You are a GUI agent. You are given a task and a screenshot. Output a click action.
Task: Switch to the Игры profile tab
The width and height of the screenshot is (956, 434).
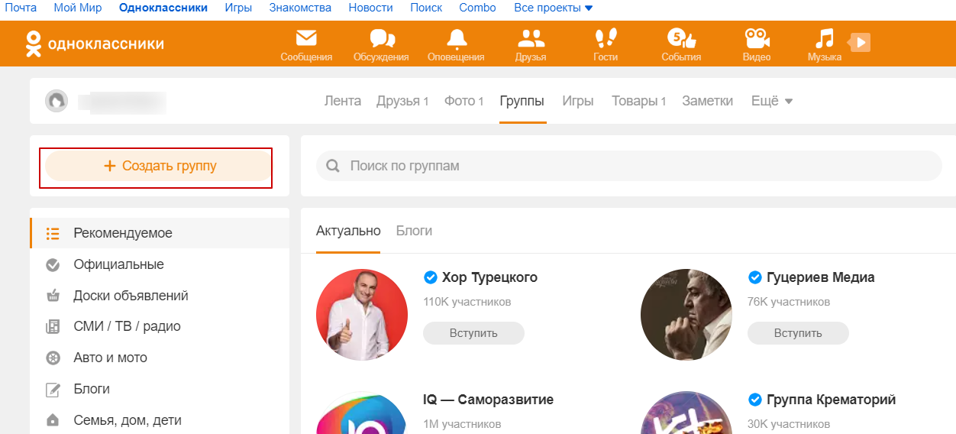[578, 101]
